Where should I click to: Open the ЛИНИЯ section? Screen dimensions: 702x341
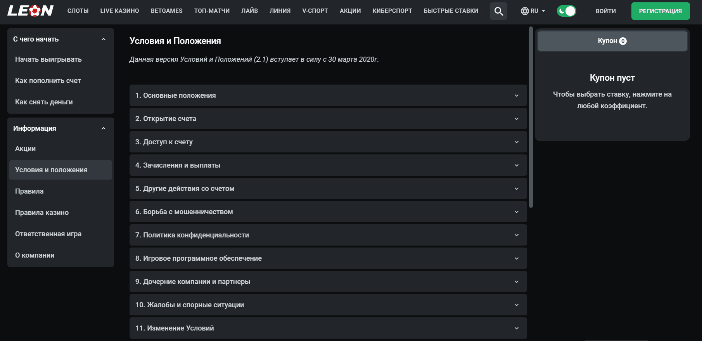280,11
